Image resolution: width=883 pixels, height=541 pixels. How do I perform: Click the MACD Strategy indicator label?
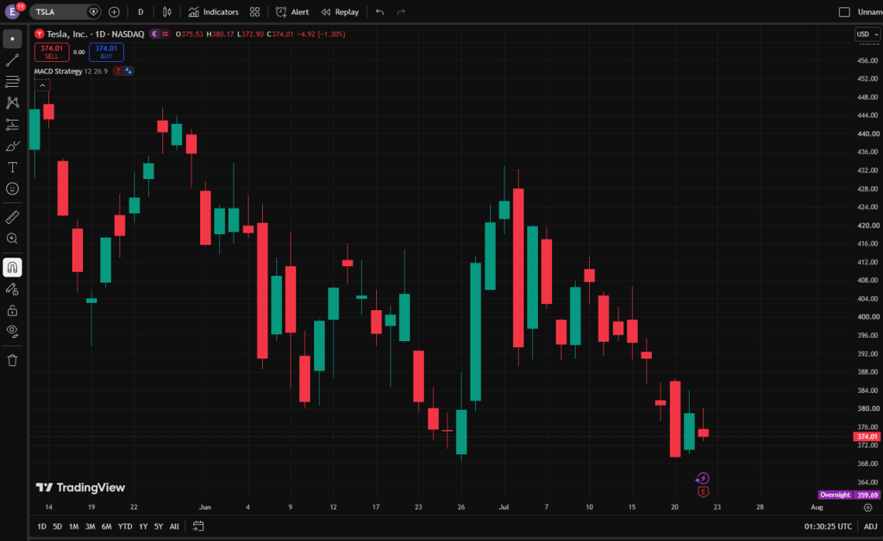(x=58, y=71)
